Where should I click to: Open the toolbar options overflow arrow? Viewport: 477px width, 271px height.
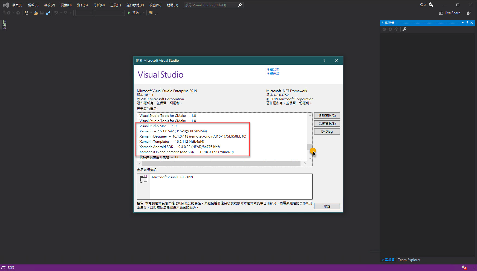click(x=155, y=14)
